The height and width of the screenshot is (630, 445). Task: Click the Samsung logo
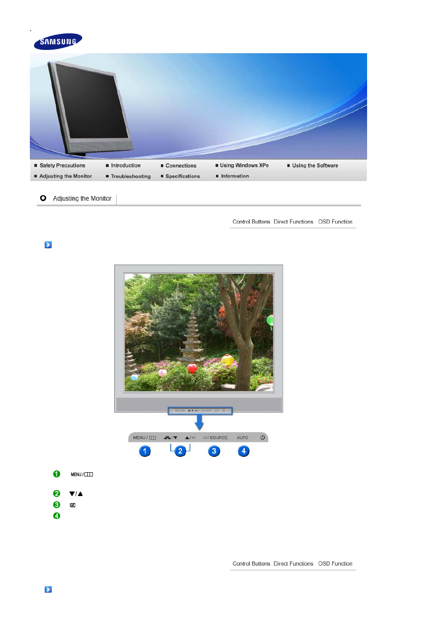pos(58,42)
